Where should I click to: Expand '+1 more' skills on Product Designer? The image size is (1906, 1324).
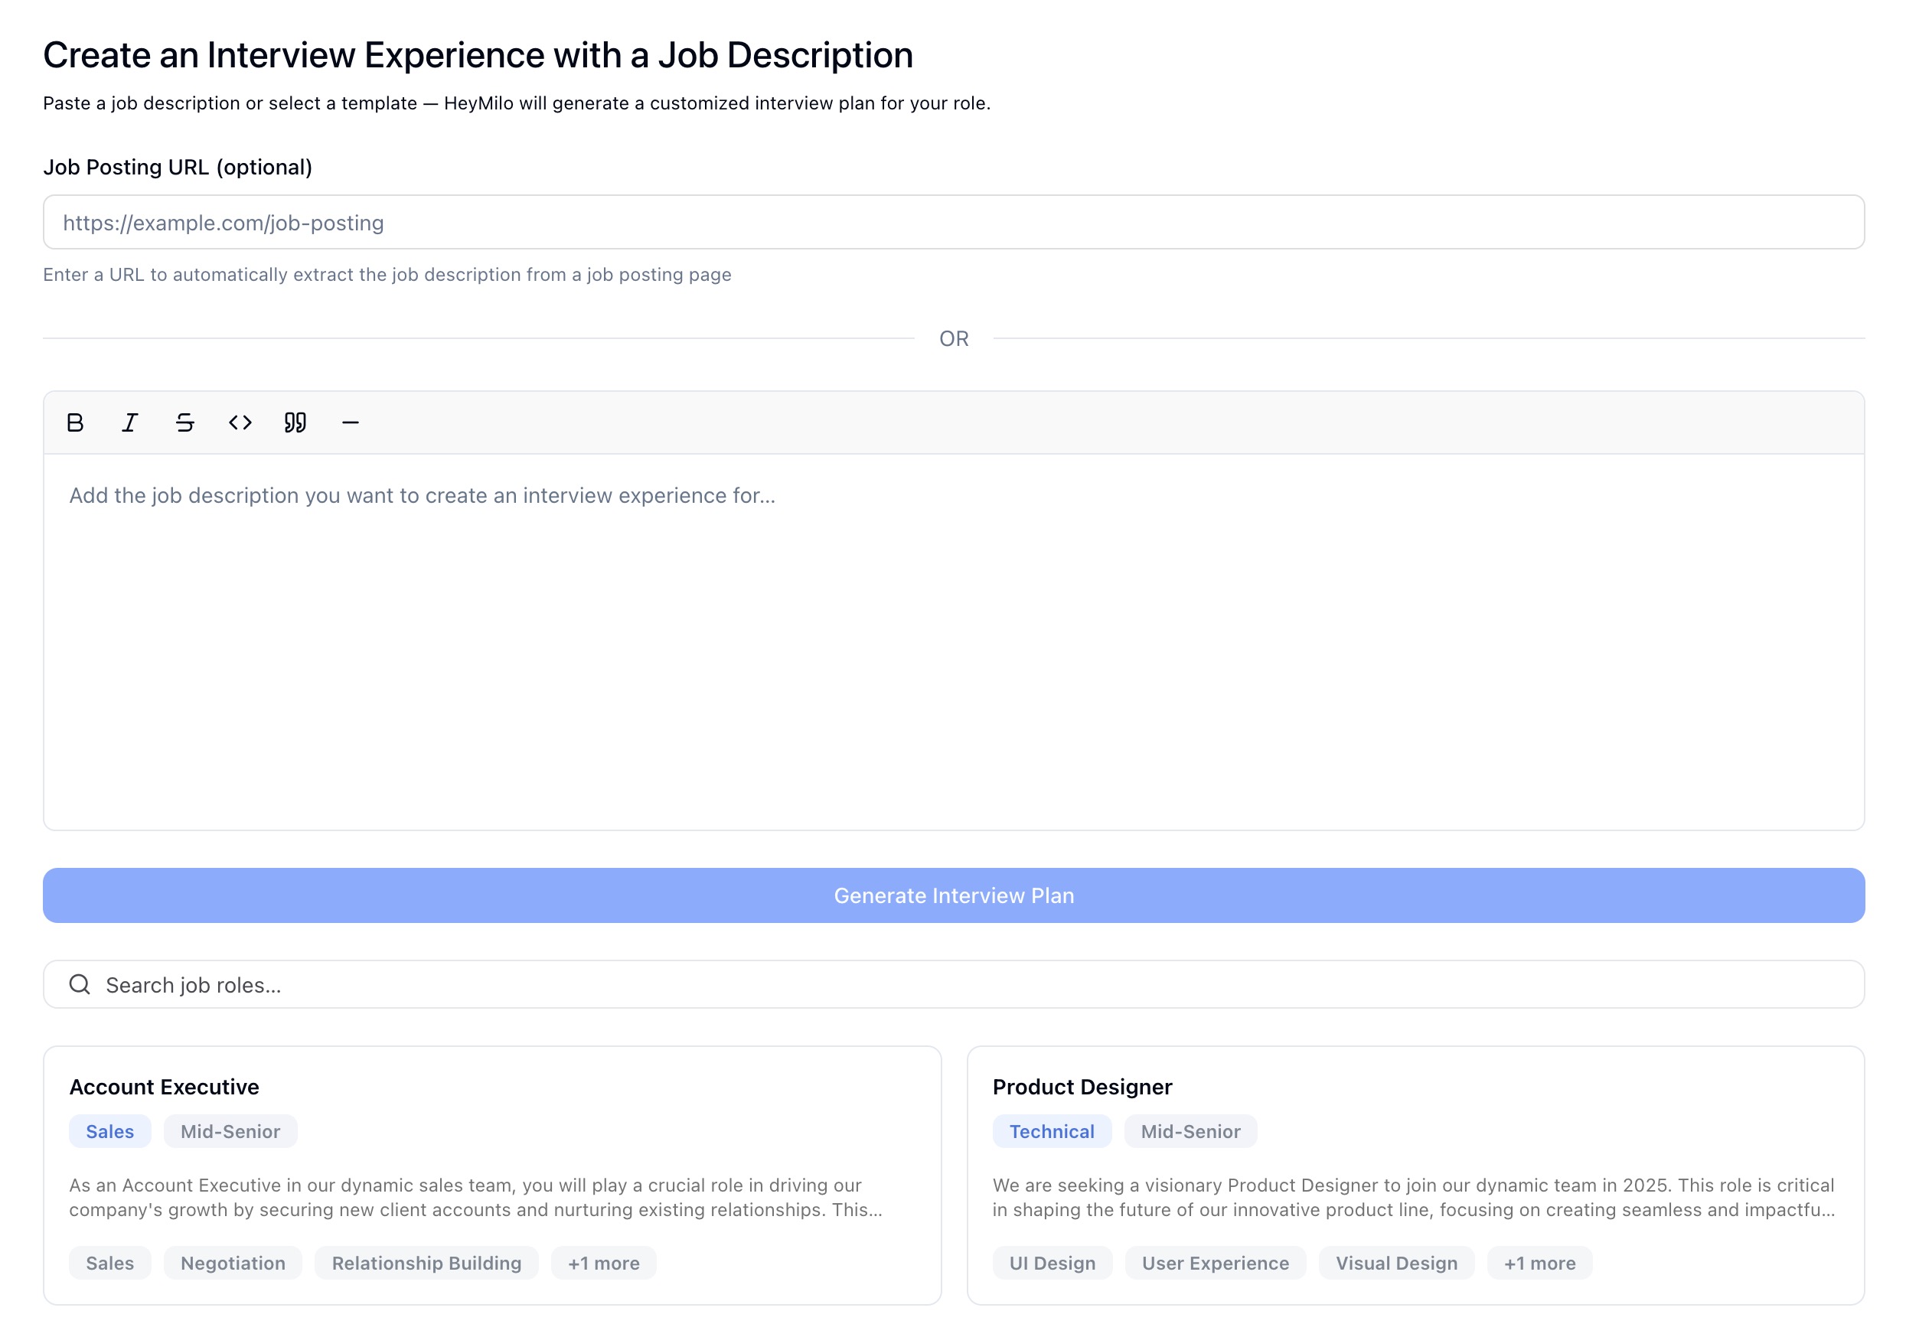point(1539,1263)
